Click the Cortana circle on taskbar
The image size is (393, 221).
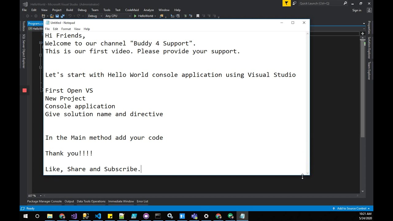point(37,216)
